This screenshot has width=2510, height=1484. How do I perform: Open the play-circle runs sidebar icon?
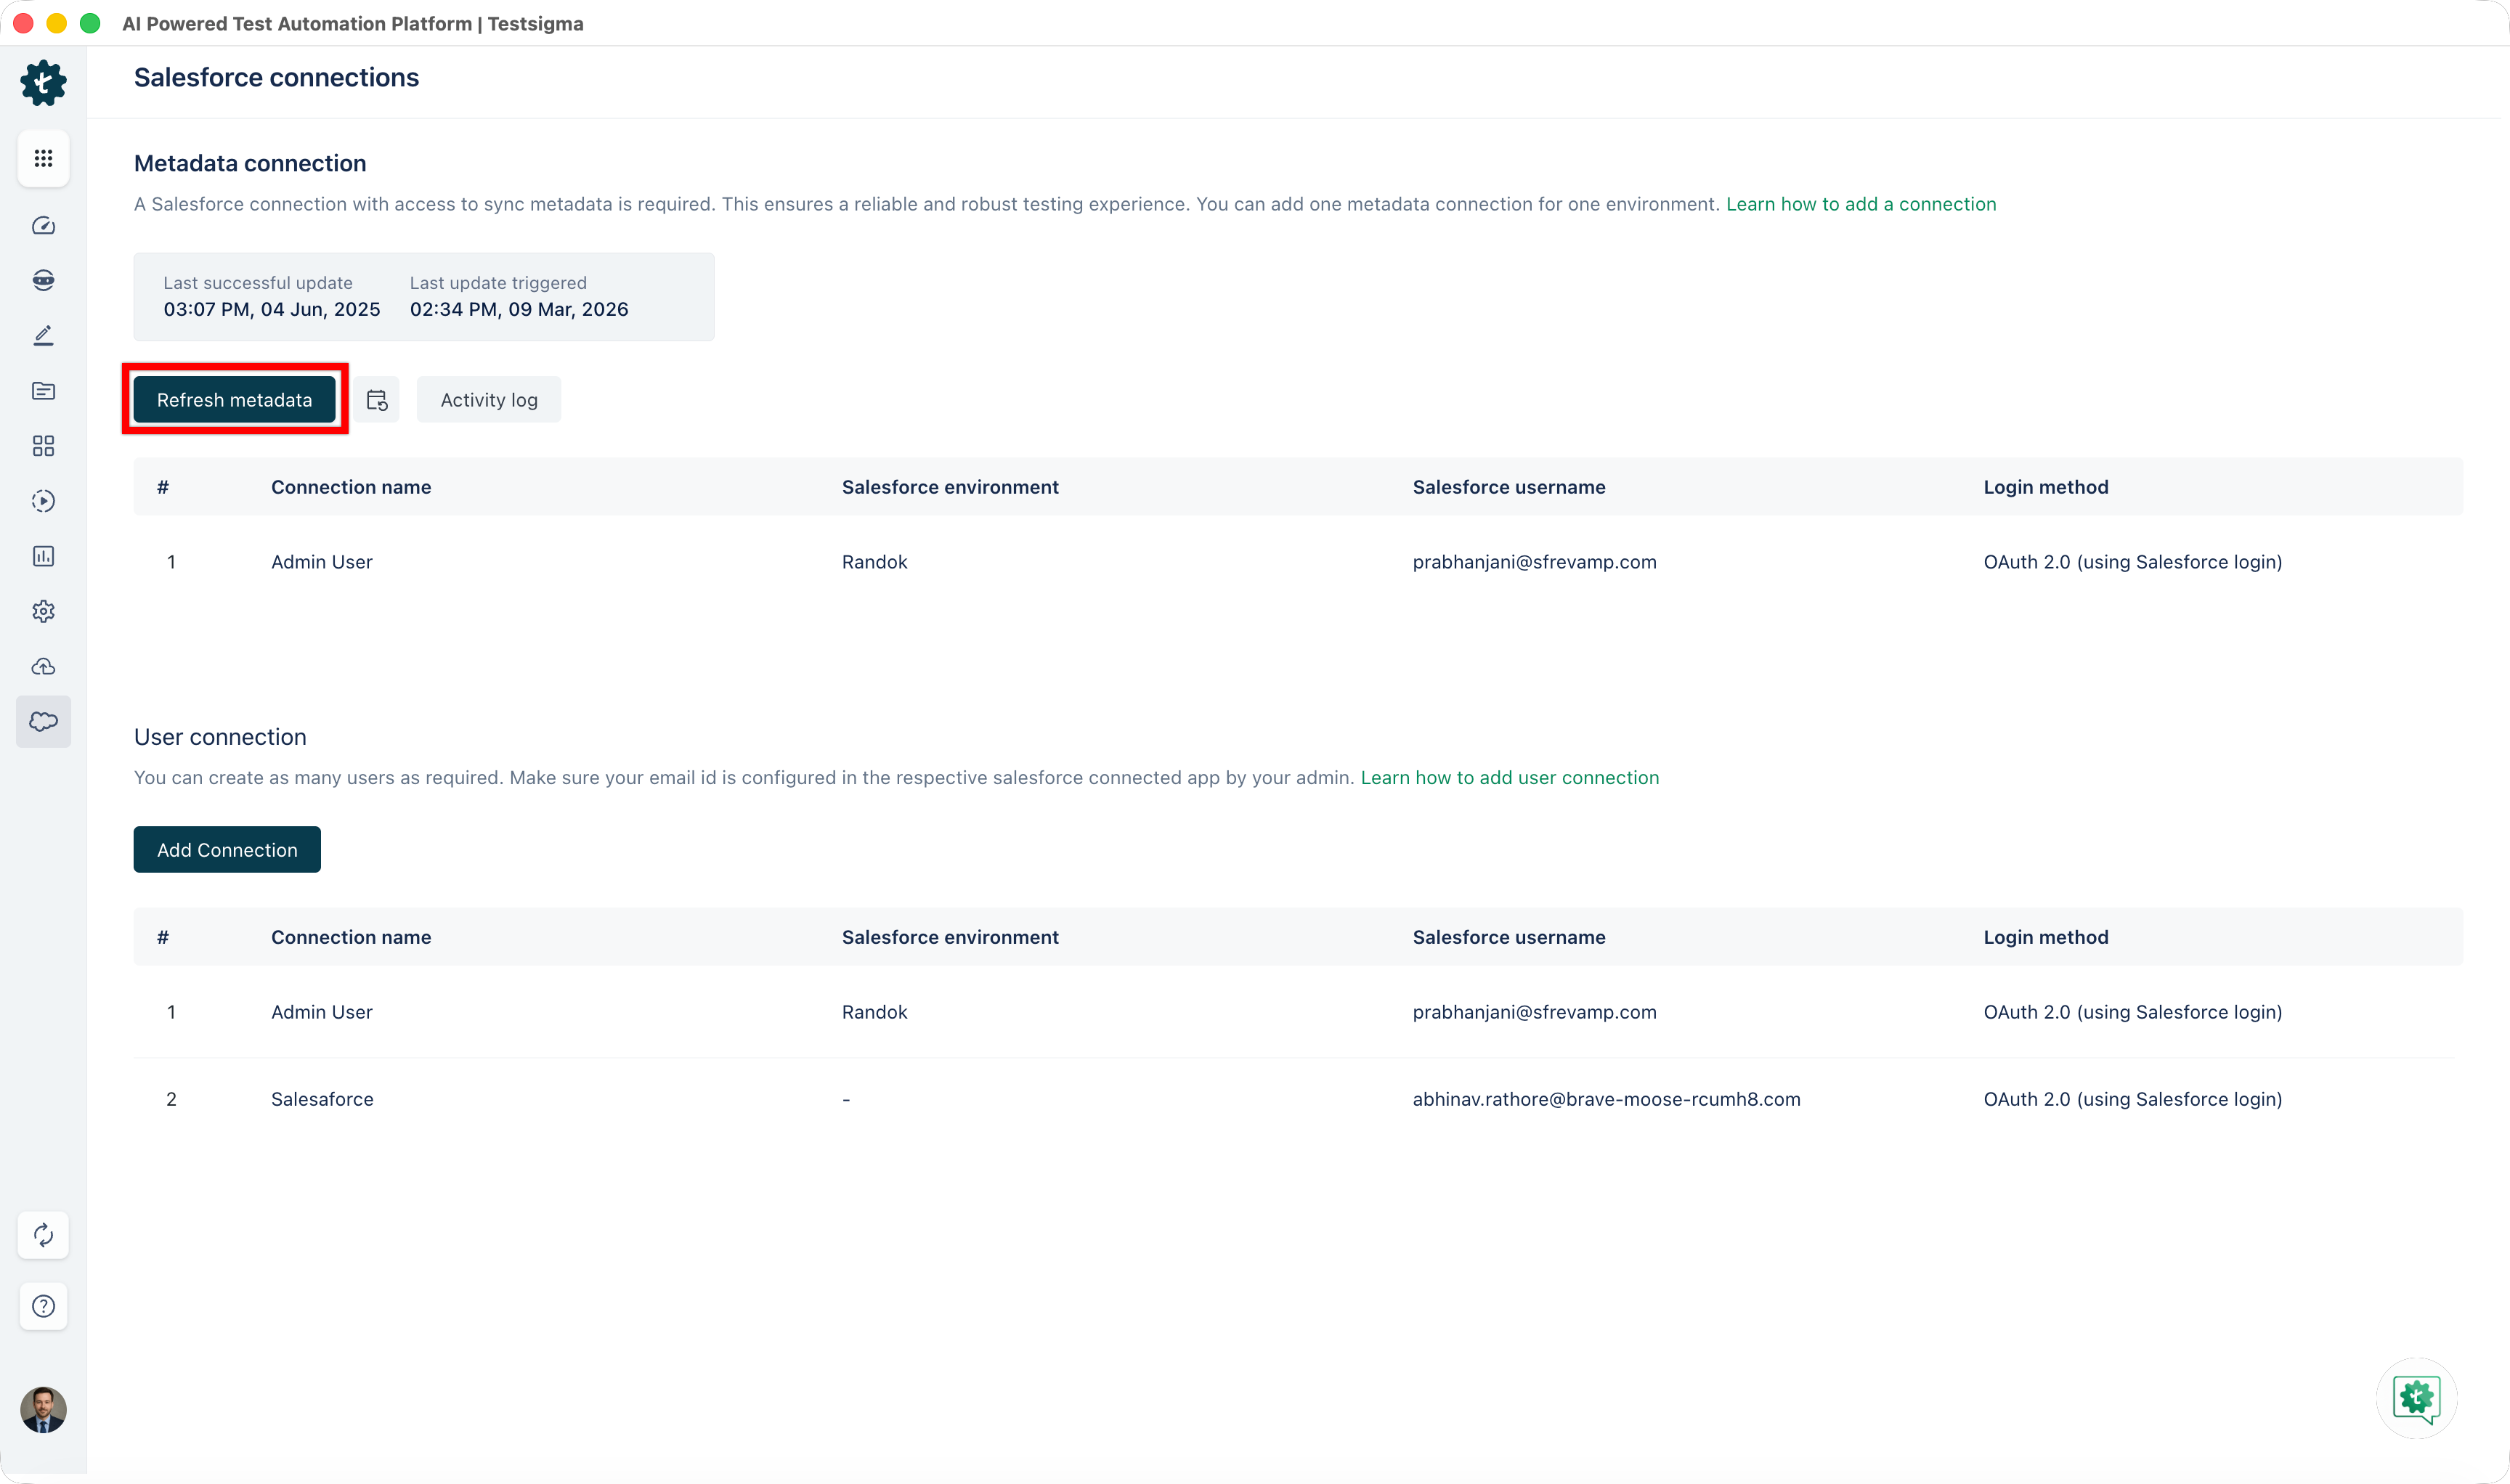click(x=43, y=501)
